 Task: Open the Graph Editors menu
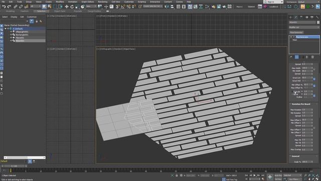[88, 2]
